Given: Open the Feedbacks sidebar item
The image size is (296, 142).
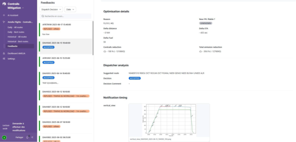Looking at the screenshot, I should 13,46.
